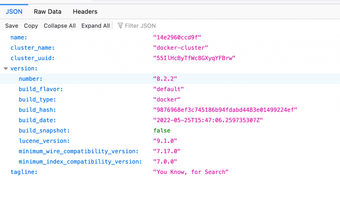Select the minimum_wire_compatibility_version key
This screenshot has height=205, width=340.
point(78,152)
